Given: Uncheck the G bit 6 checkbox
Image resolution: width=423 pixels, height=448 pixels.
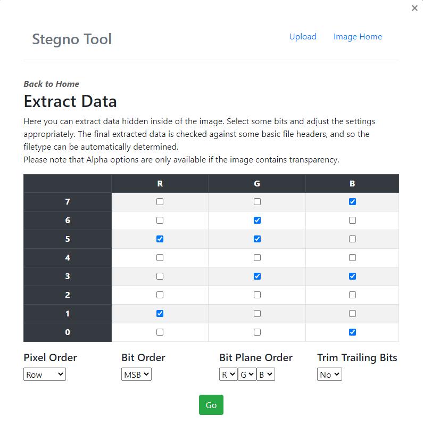Looking at the screenshot, I should coord(257,221).
